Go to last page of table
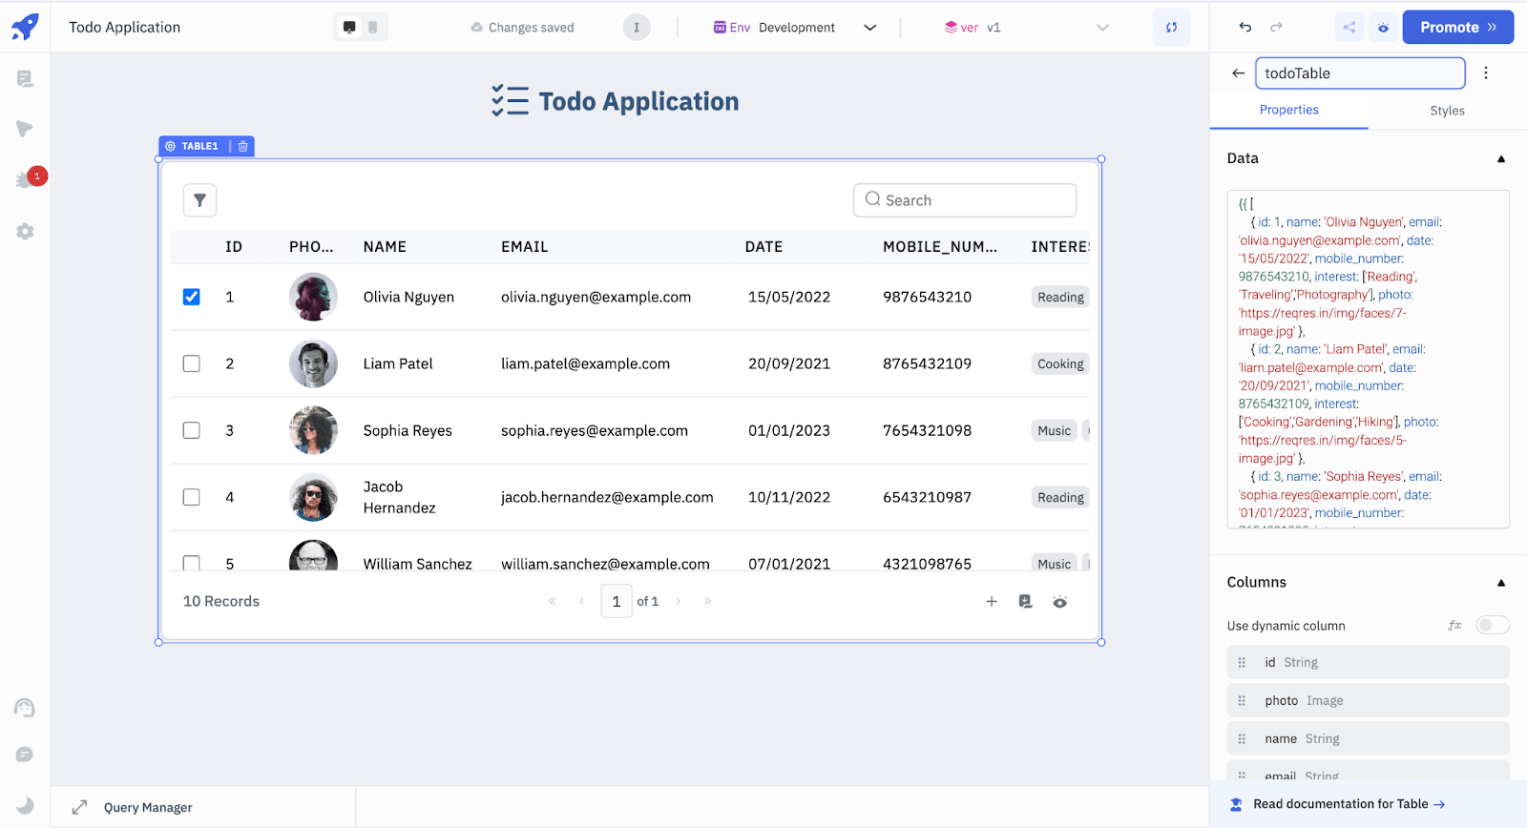Screen dimensions: 1527x828 [x=707, y=601]
